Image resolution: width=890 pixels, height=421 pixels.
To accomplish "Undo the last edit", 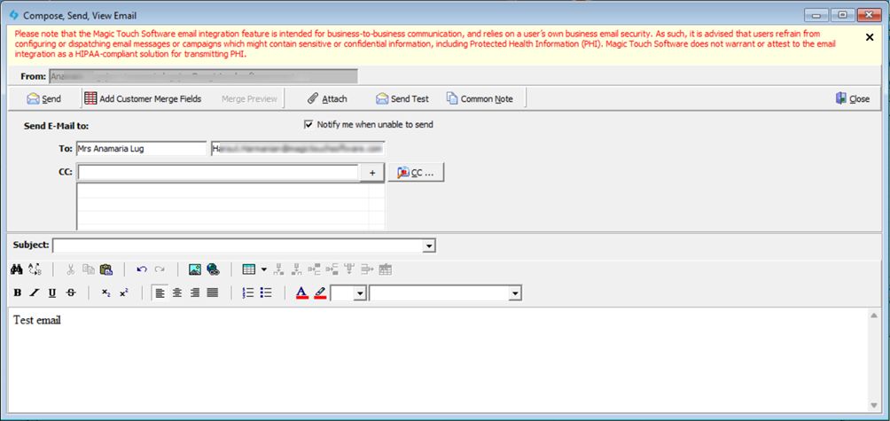I will pos(142,269).
